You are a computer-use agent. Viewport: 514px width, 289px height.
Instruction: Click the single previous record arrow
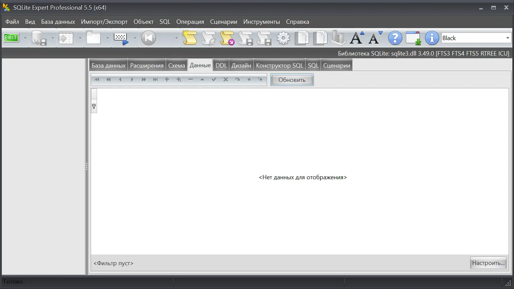120,80
